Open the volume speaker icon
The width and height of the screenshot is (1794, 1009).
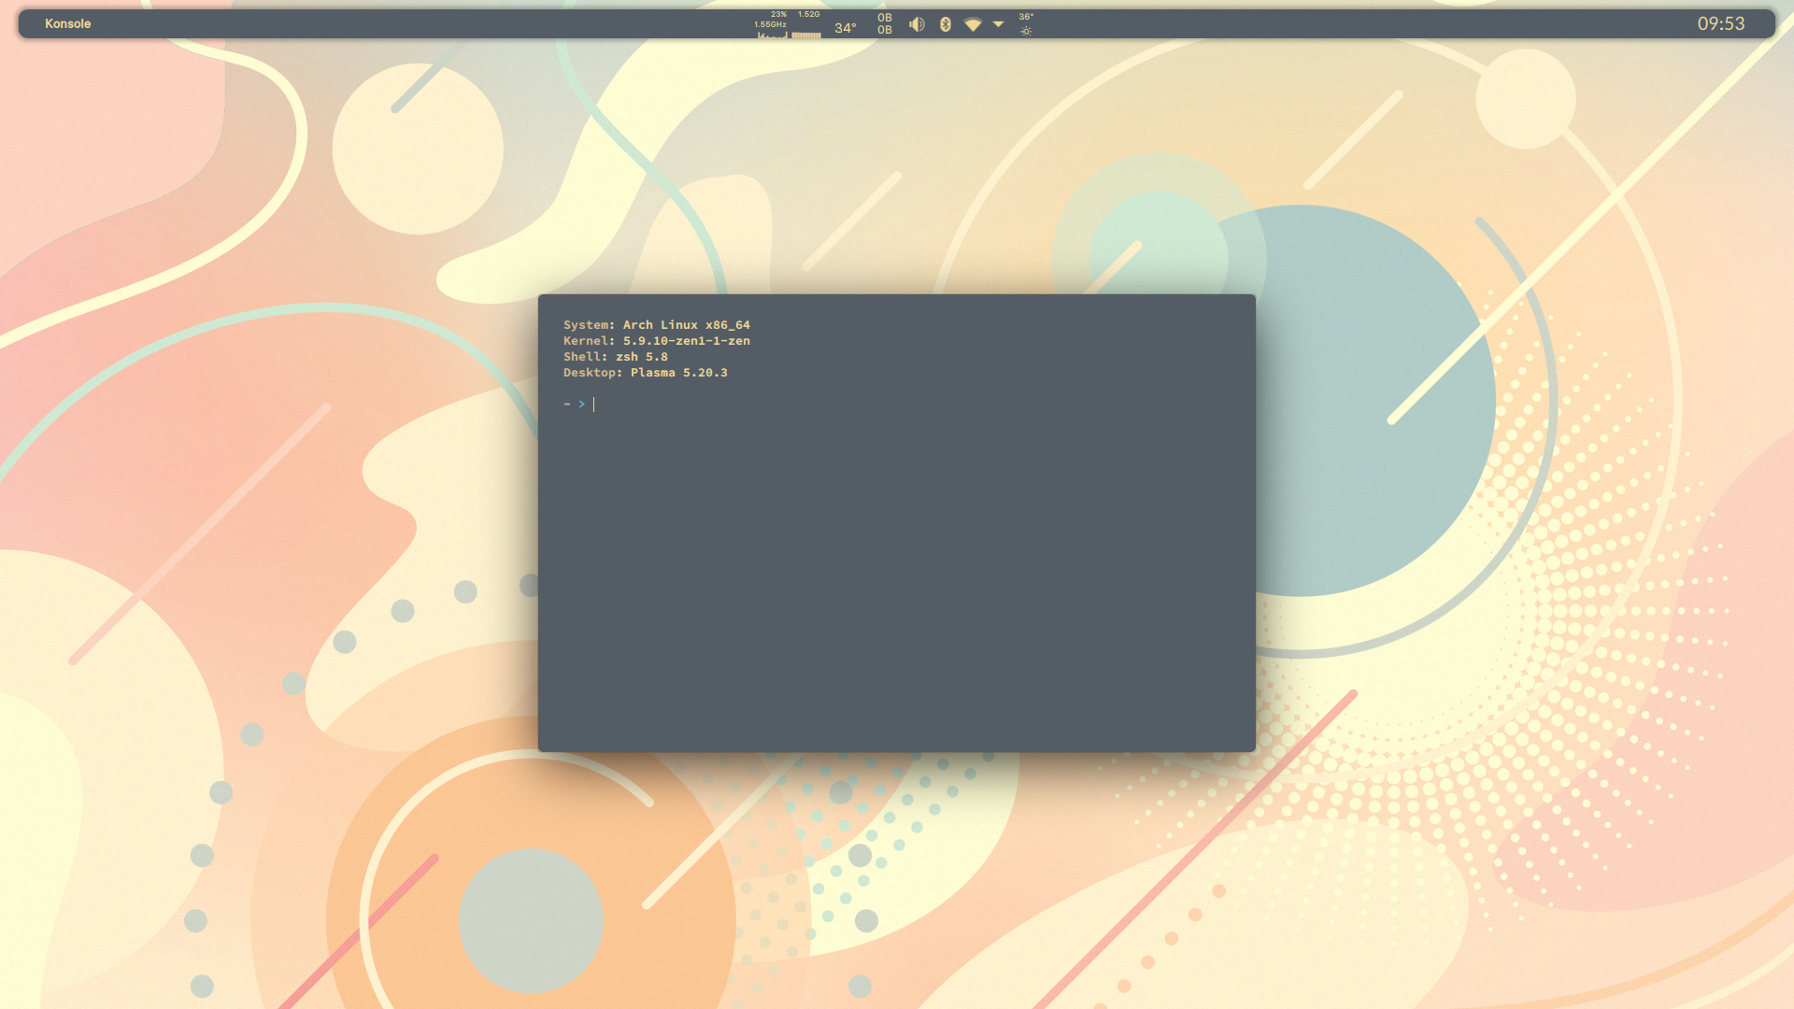(917, 24)
